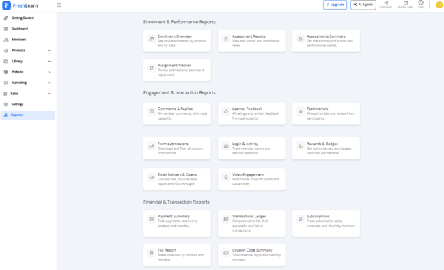Open the Coupon Code Summary report title

point(252,250)
